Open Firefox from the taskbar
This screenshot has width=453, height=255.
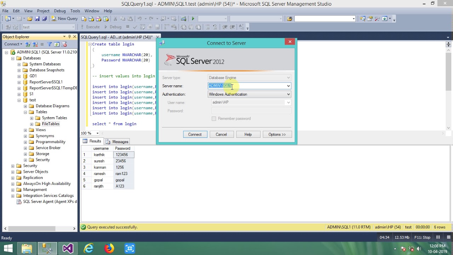(x=109, y=248)
